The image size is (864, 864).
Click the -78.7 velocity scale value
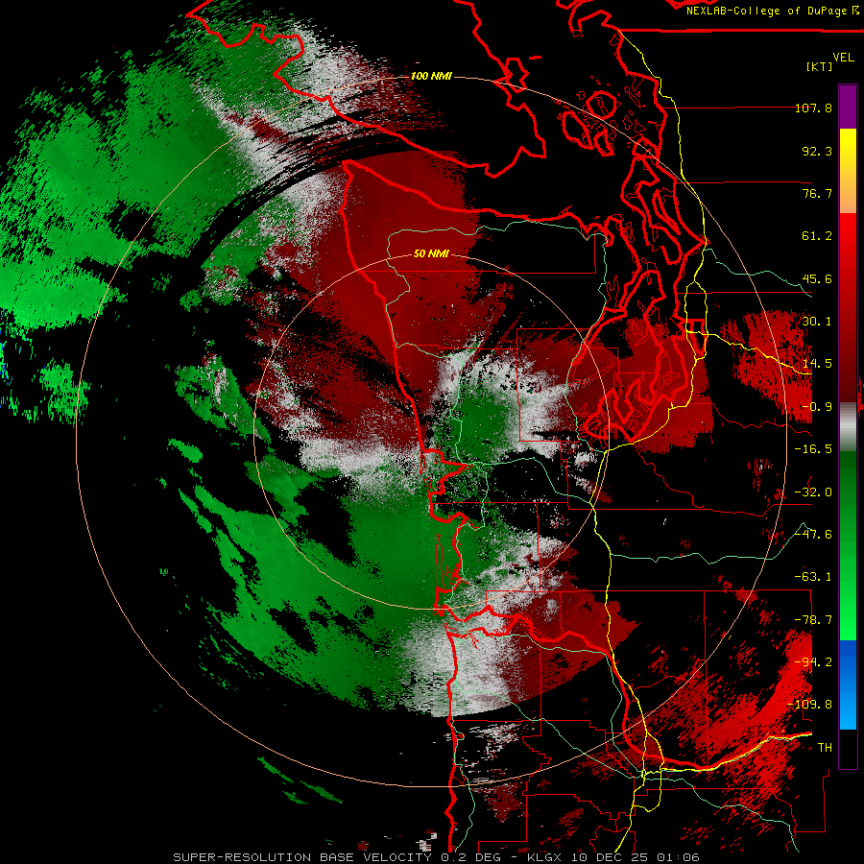813,620
